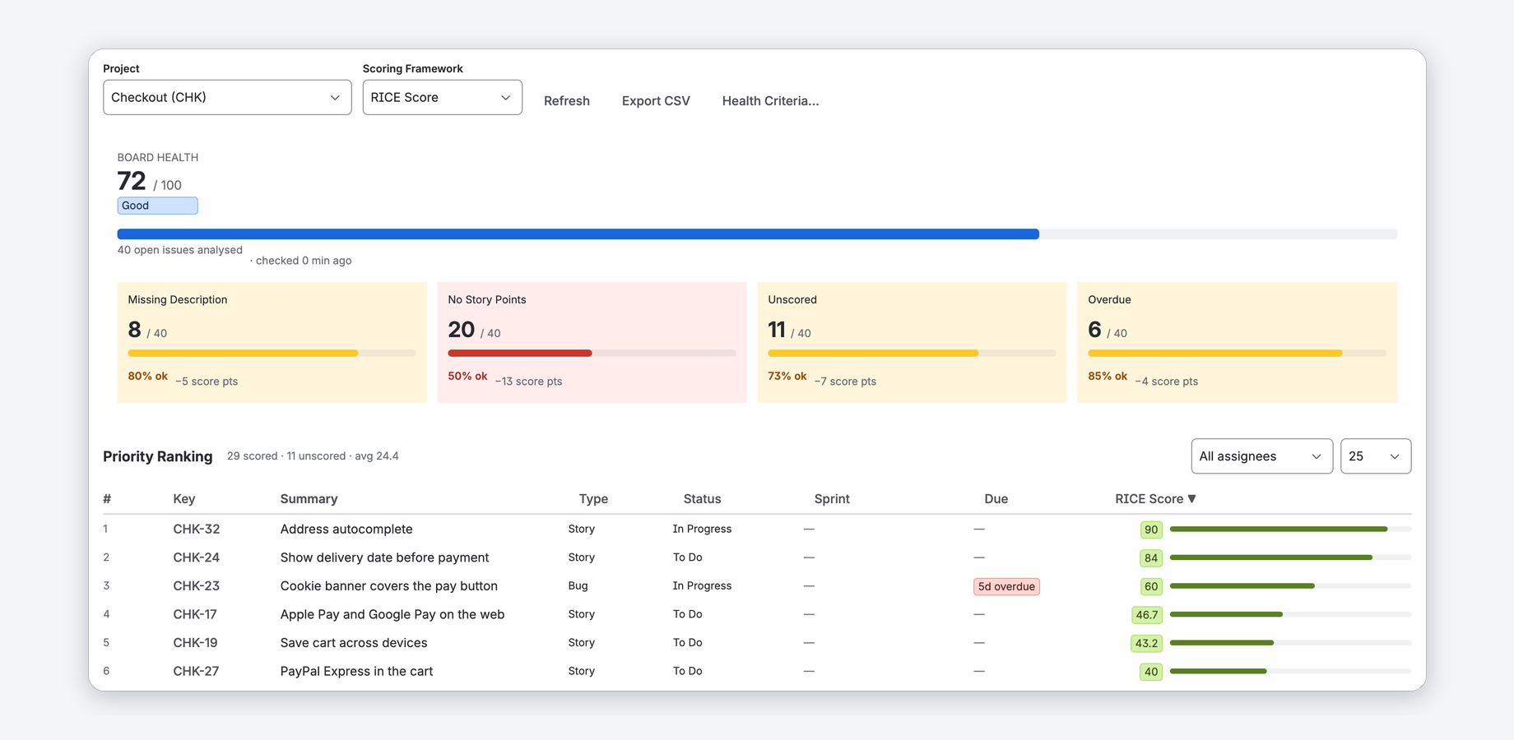Image resolution: width=1514 pixels, height=740 pixels.
Task: Click the Good health status badge
Action: tap(157, 206)
